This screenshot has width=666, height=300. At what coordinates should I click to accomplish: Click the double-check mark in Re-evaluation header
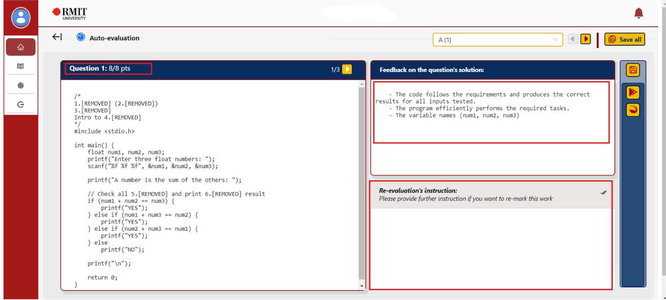[603, 193]
